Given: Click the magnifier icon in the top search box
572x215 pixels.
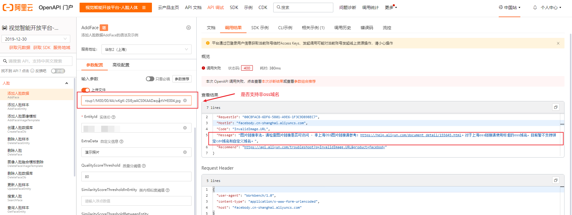Looking at the screenshot, I should [x=278, y=7].
